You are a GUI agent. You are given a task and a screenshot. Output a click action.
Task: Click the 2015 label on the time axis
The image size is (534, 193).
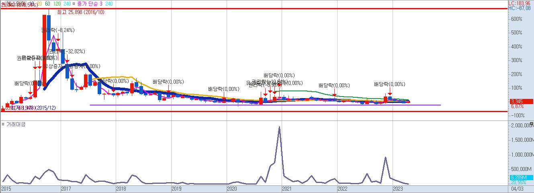(6, 188)
